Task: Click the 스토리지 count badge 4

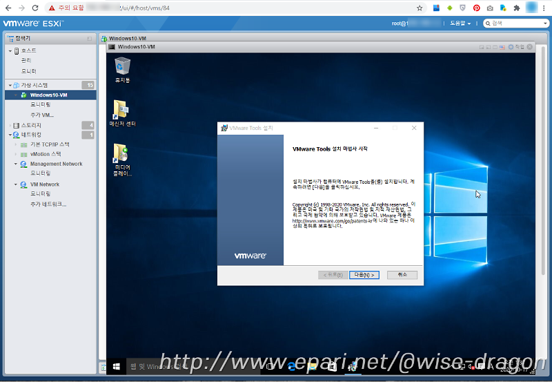Action: 88,125
